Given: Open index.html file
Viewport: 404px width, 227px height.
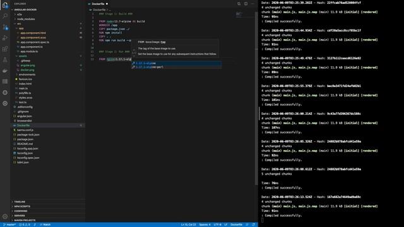Looking at the screenshot, I should click(25, 84).
